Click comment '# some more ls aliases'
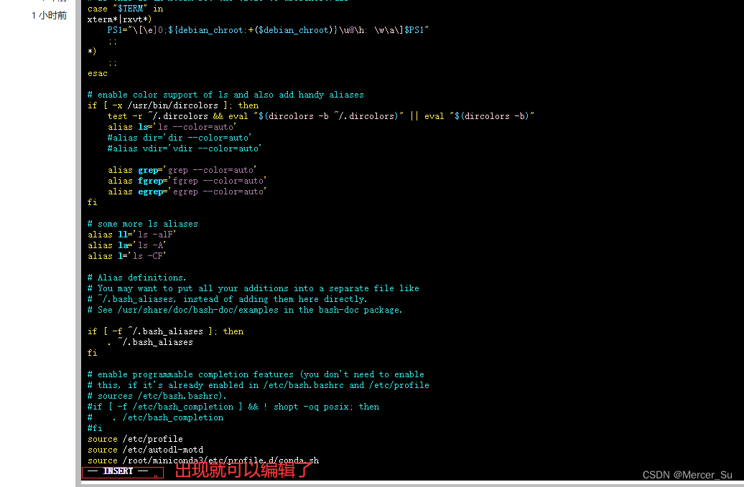This screenshot has width=744, height=487. [x=142, y=224]
